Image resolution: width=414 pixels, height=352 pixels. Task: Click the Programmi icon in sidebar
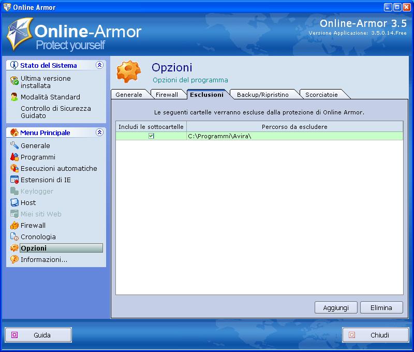tap(14, 157)
